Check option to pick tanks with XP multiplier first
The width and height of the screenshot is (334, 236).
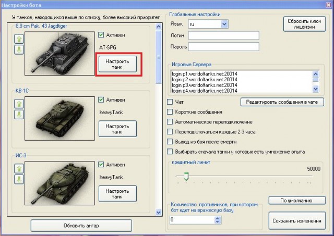click(170, 152)
